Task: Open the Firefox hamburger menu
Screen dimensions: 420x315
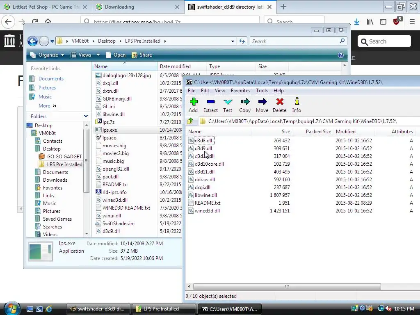Action: click(x=412, y=22)
